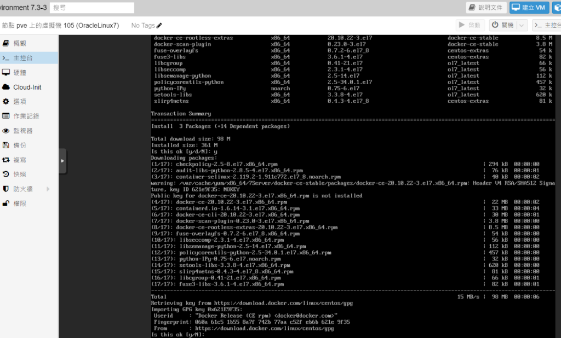
Task: Click the unlock icon for 權限
Action: coord(6,203)
